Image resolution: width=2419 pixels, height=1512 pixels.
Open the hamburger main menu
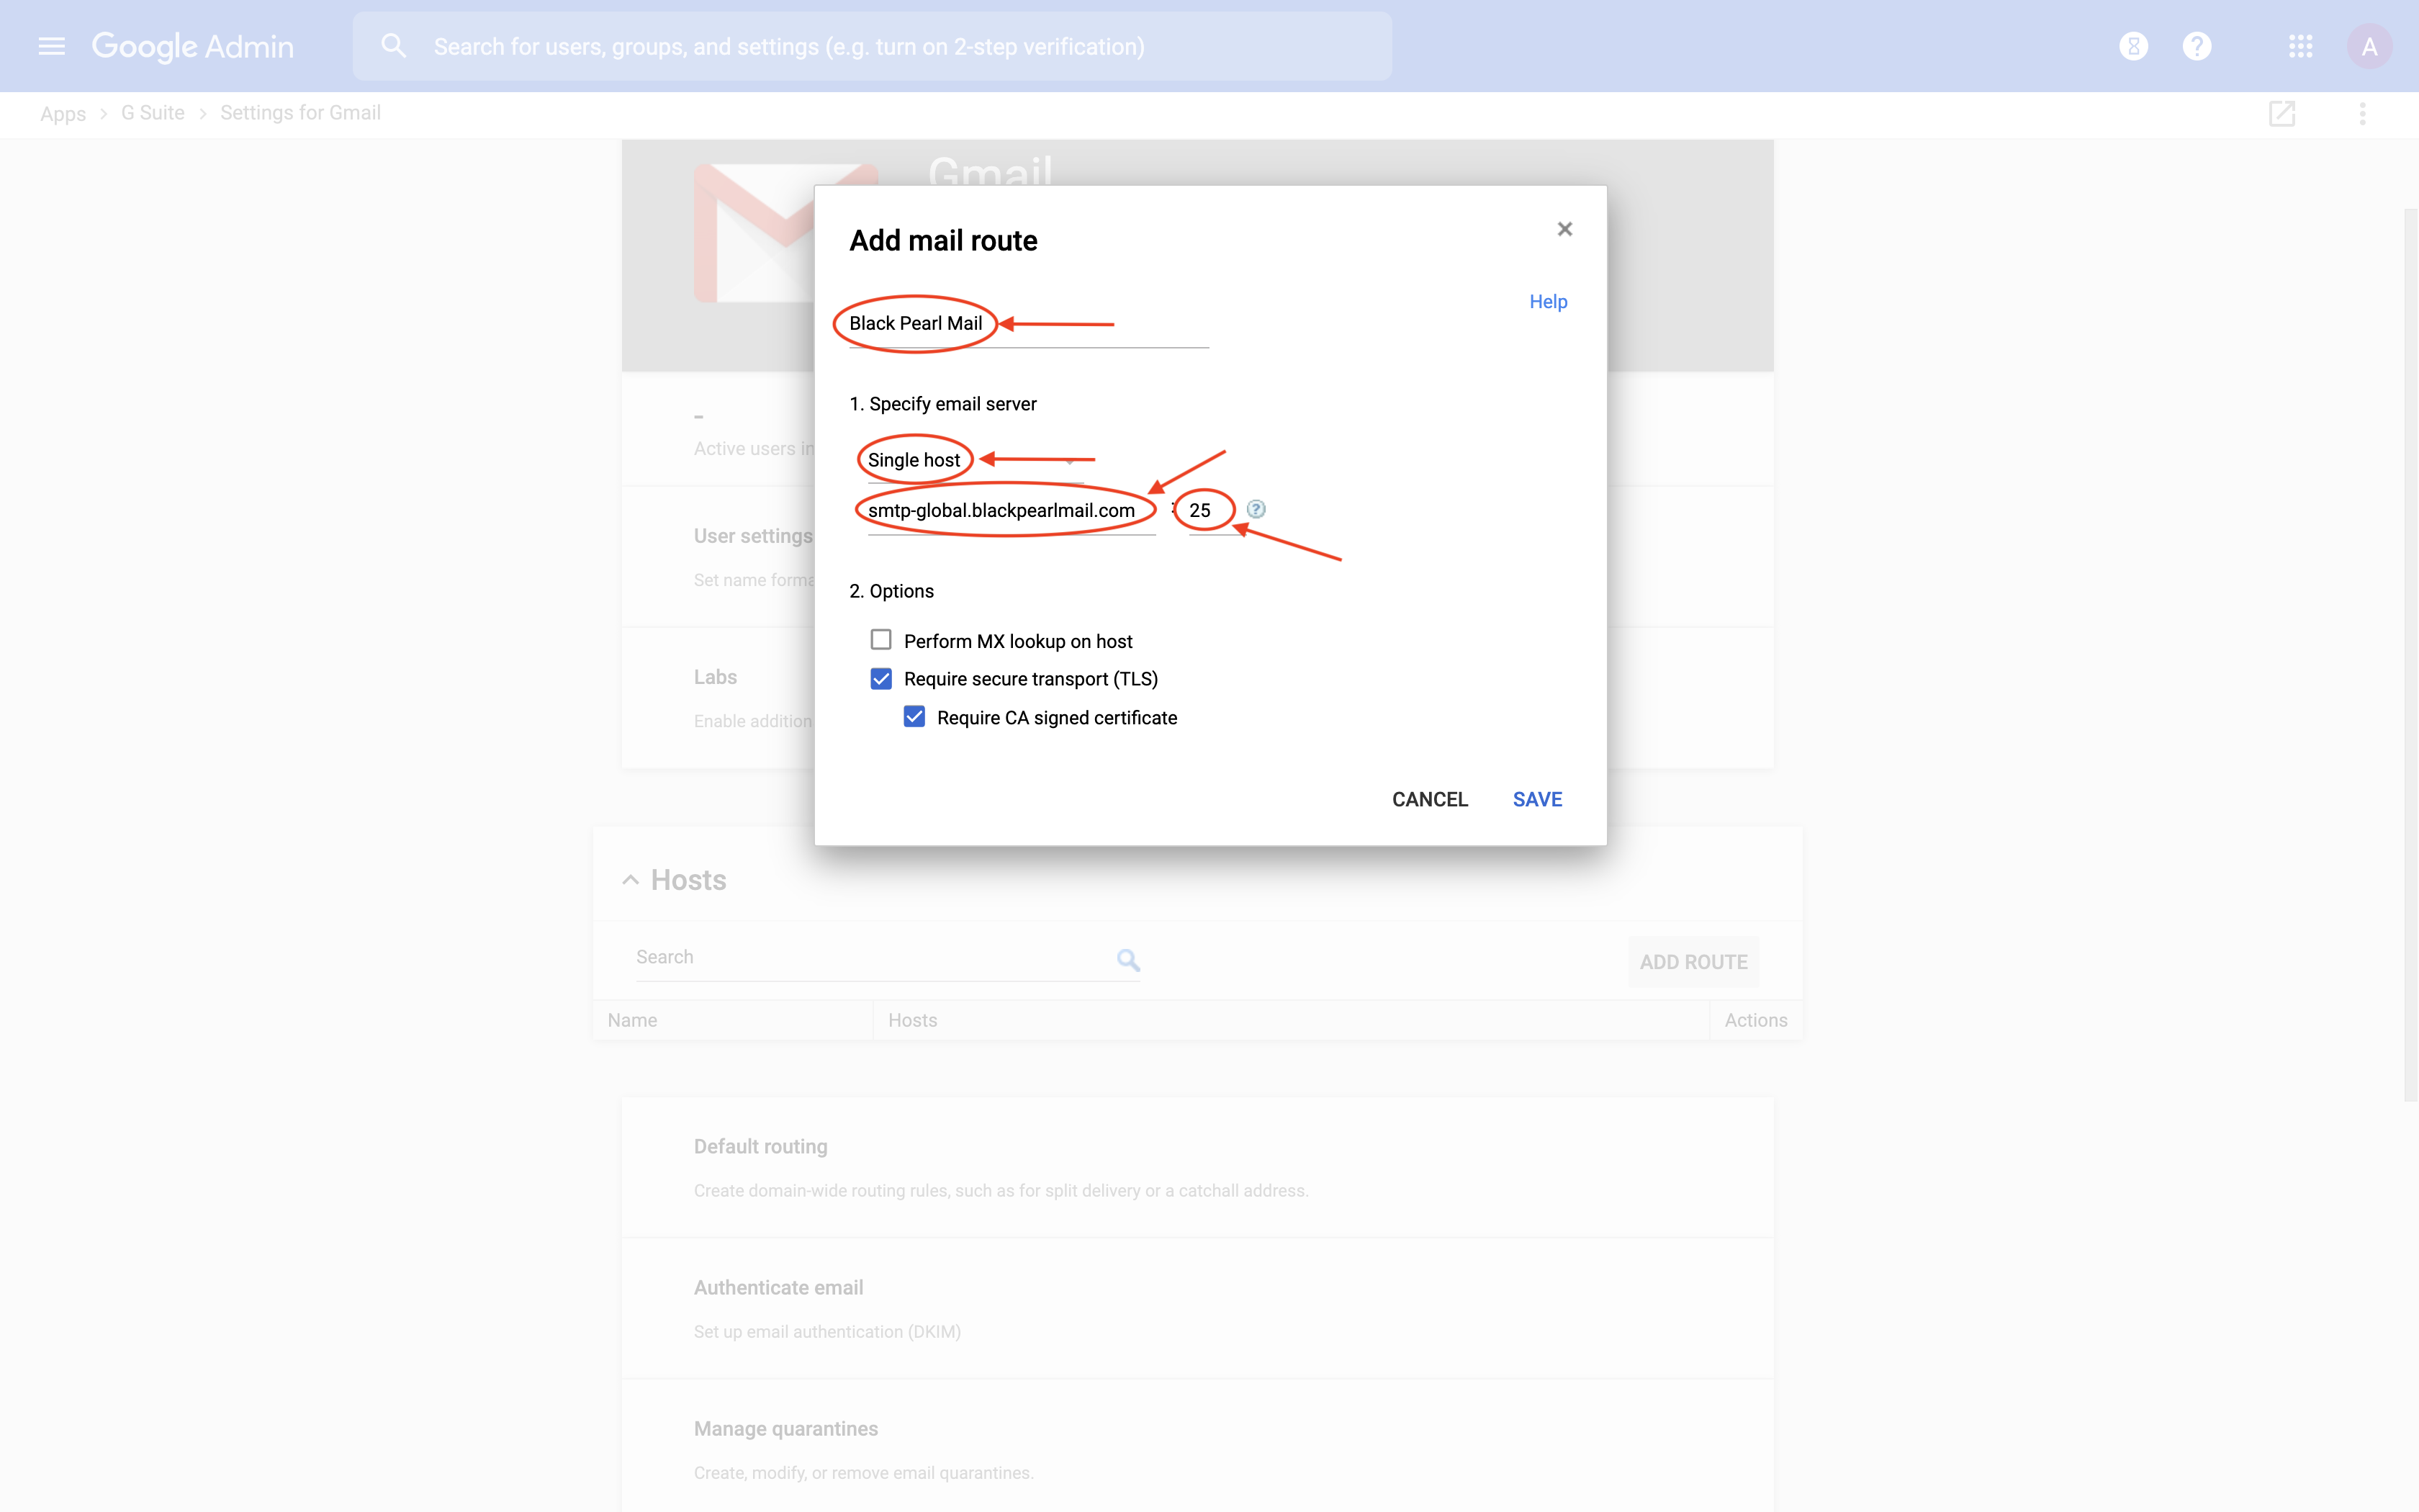click(51, 46)
